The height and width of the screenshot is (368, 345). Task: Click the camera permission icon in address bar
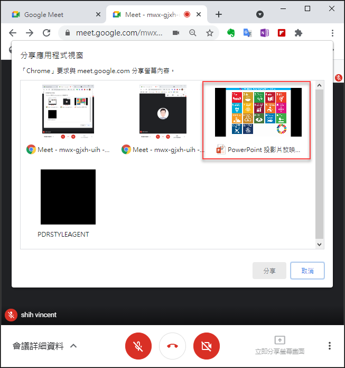click(x=176, y=33)
